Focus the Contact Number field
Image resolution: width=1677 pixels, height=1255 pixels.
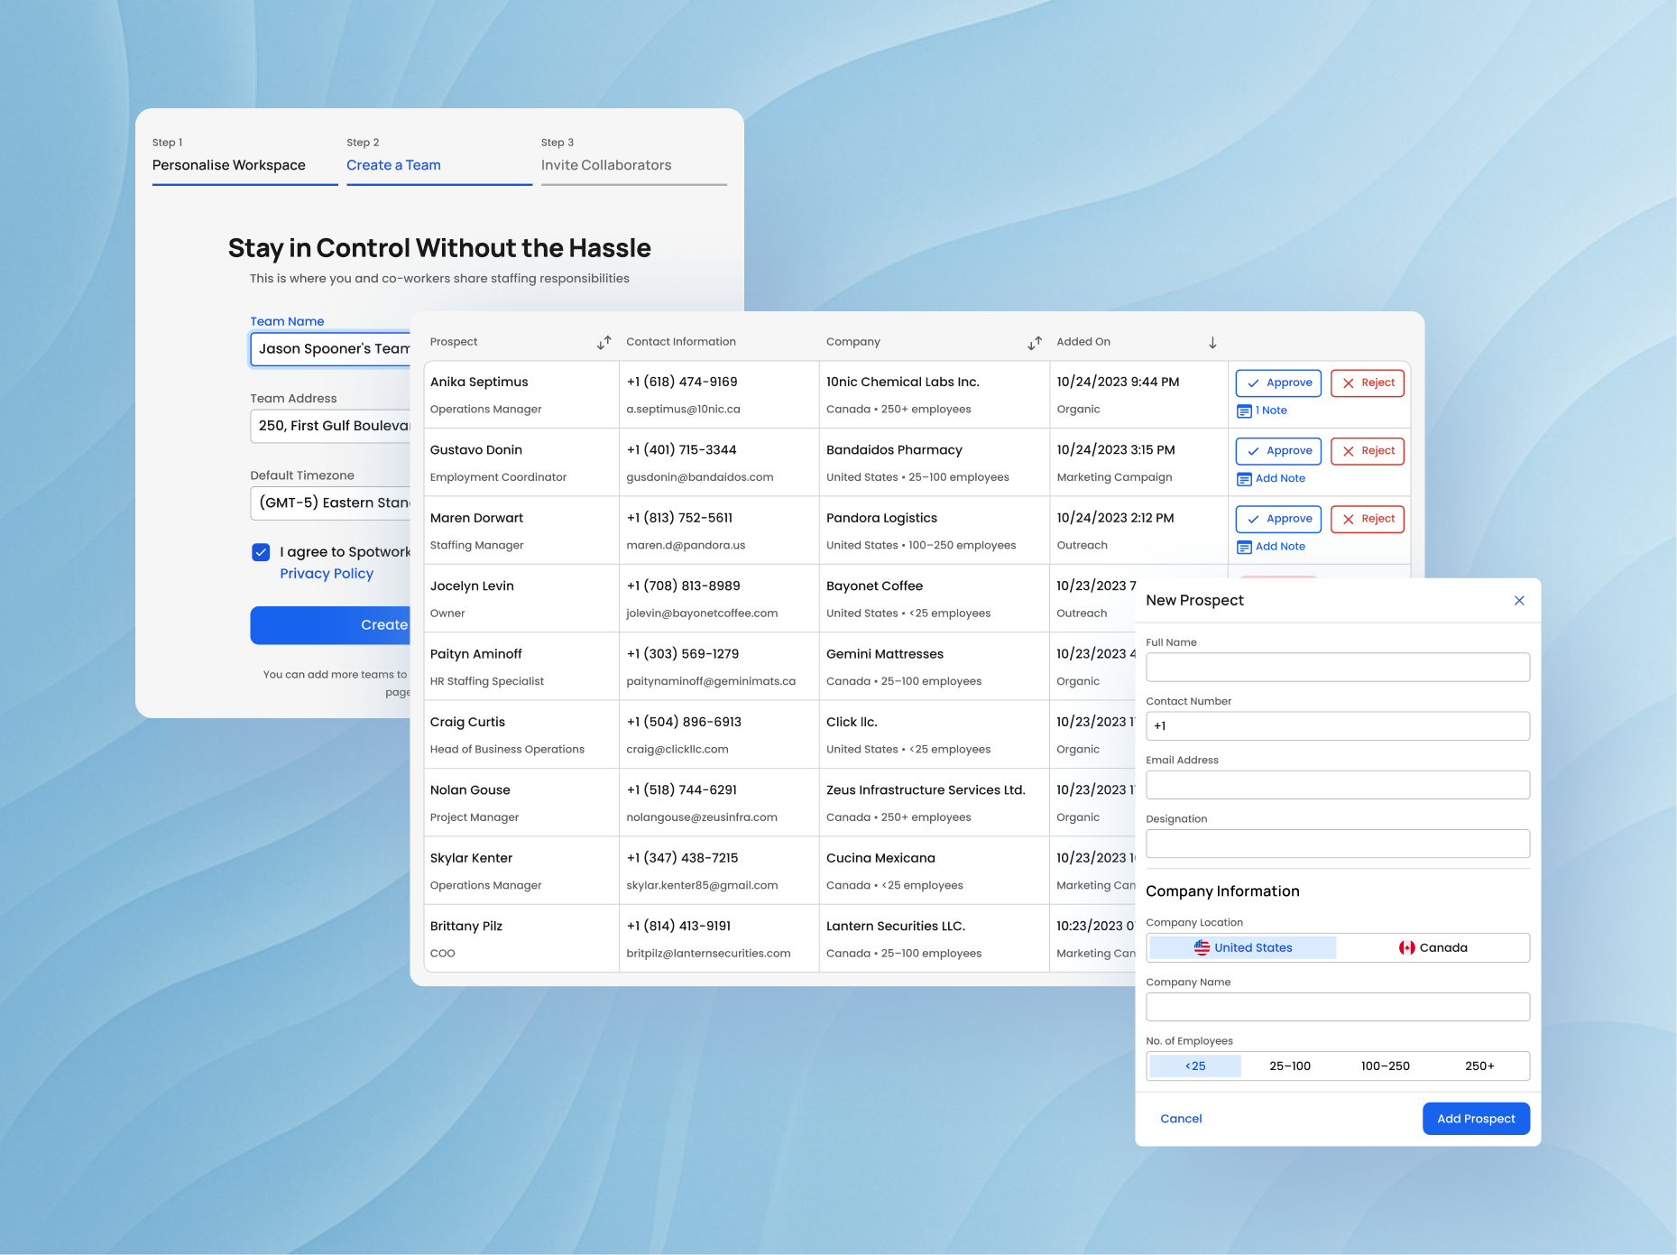1338,726
